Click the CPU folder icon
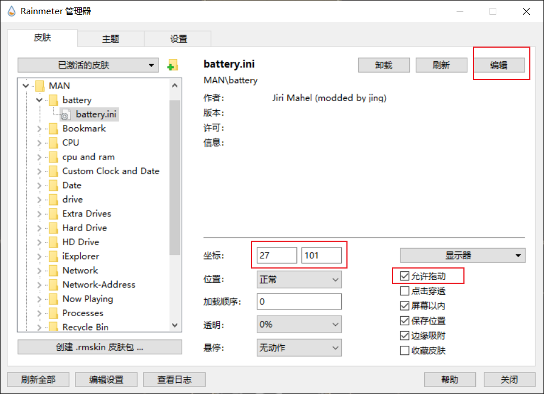Image resolution: width=544 pixels, height=394 pixels. pos(53,143)
